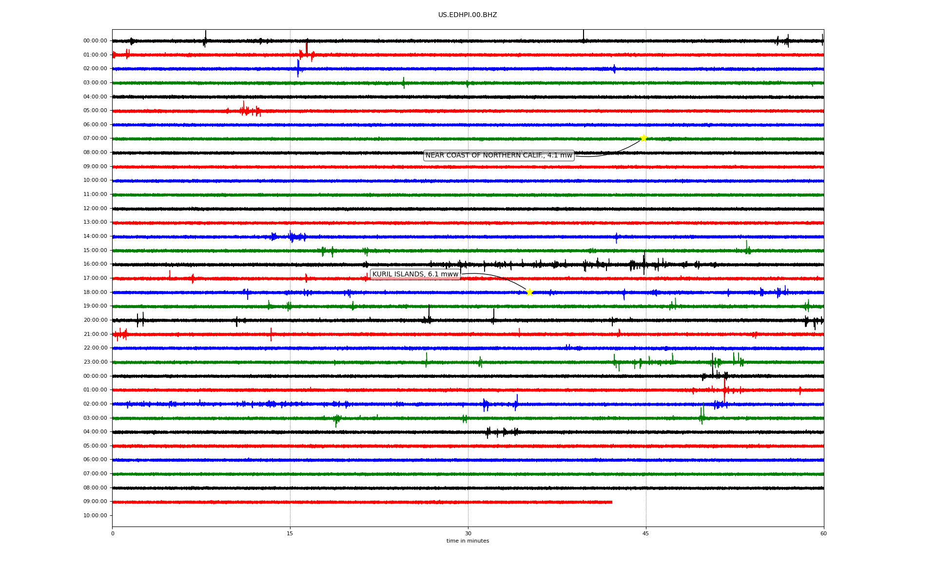Click the 12:00:00 time label
This screenshot has height=585, width=936.
(x=95, y=209)
